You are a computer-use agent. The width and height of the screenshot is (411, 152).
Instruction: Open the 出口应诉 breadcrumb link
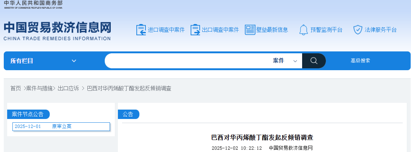pyautogui.click(x=68, y=88)
